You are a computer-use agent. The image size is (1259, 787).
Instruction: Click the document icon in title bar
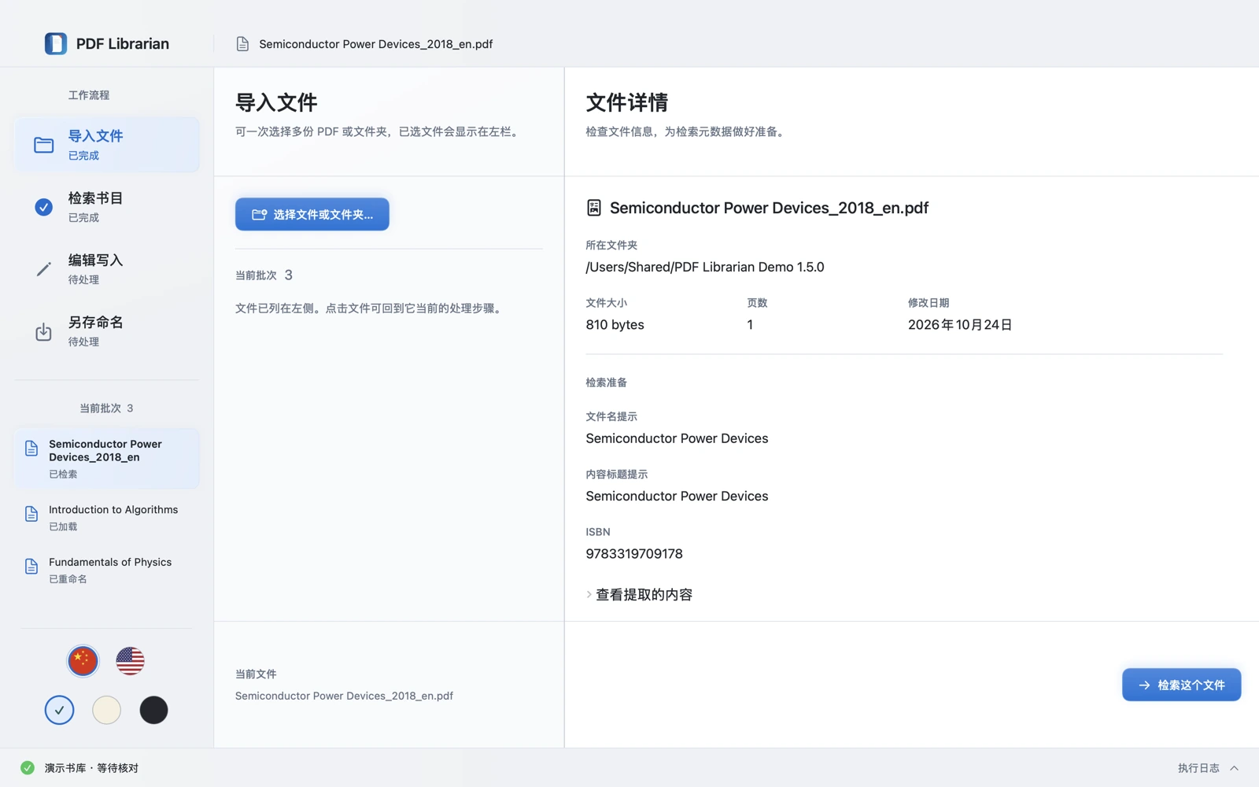(242, 44)
